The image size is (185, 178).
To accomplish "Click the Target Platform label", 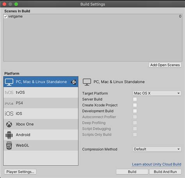I will tap(95, 93).
